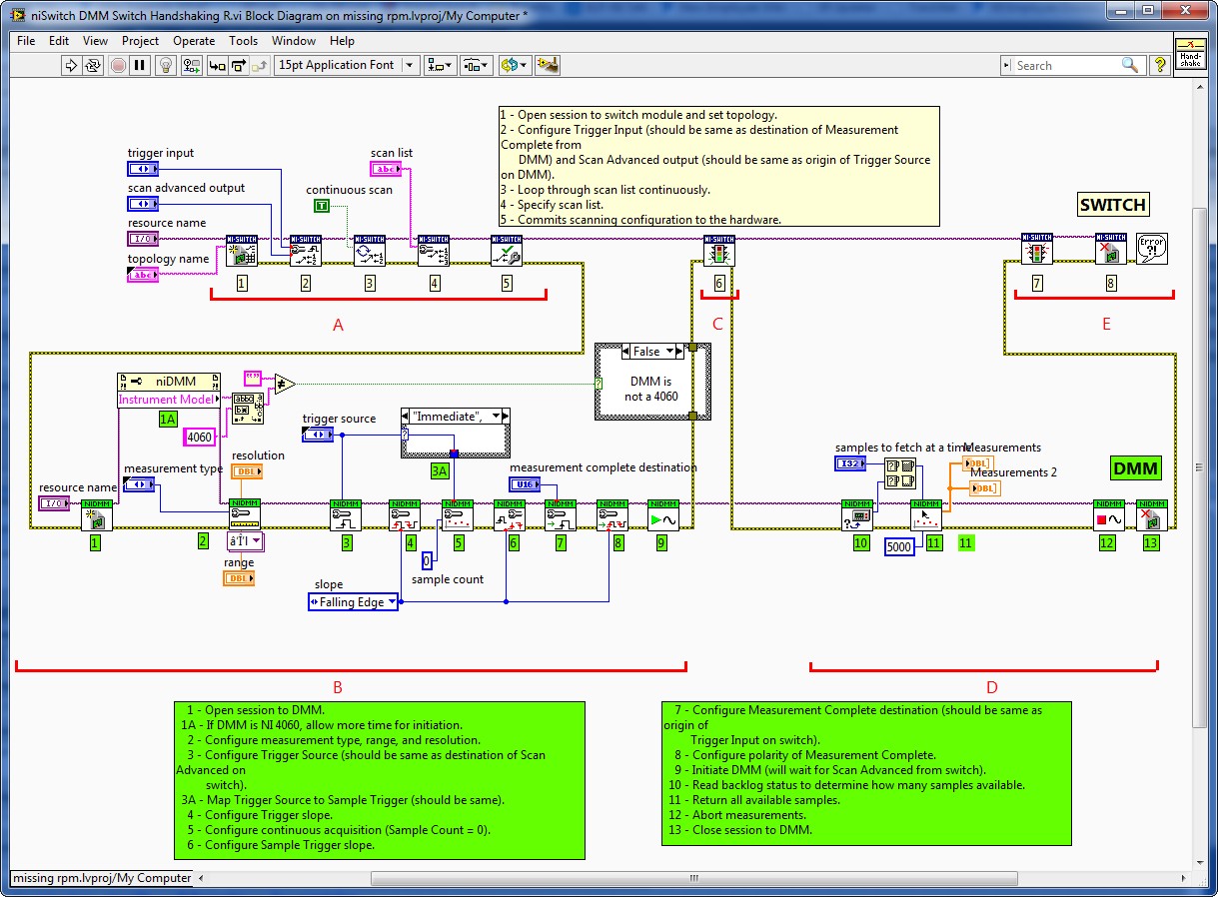1218x897 pixels.
Task: Click the 5000 numeric constant
Action: (x=899, y=546)
